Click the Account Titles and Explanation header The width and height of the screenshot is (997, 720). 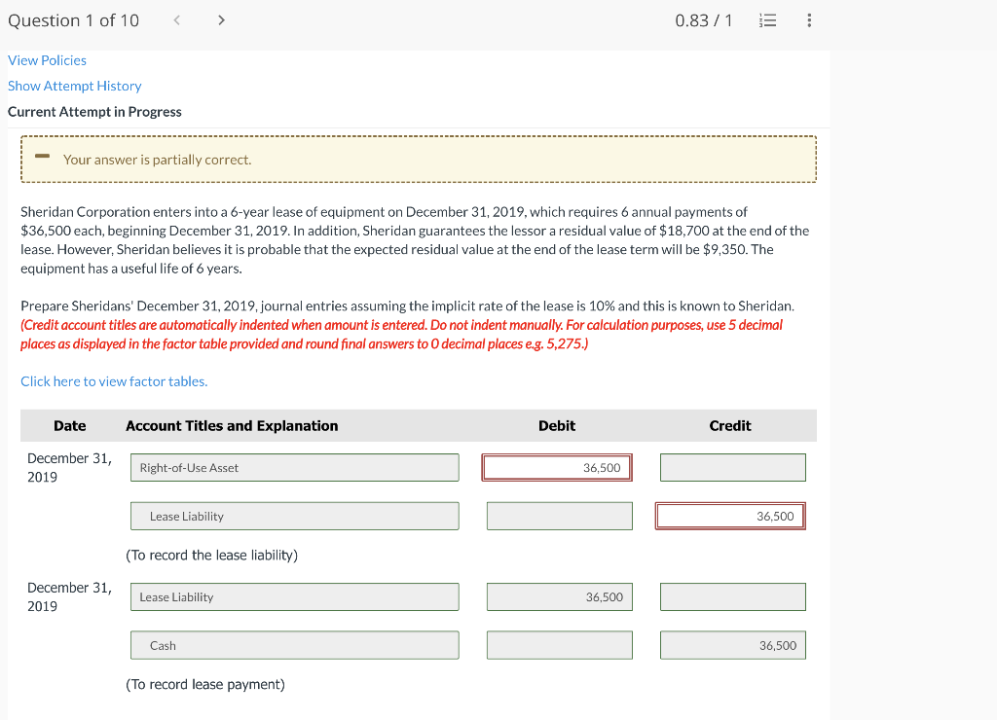pos(232,426)
